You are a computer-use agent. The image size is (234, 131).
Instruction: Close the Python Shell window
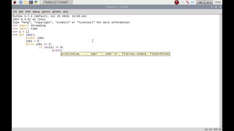(220, 7)
